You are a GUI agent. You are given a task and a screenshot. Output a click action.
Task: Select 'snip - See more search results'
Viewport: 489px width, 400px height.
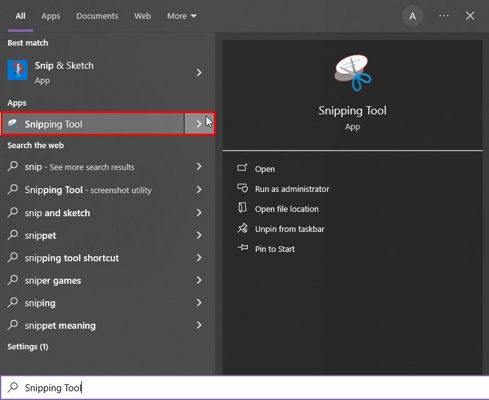pyautogui.click(x=79, y=167)
